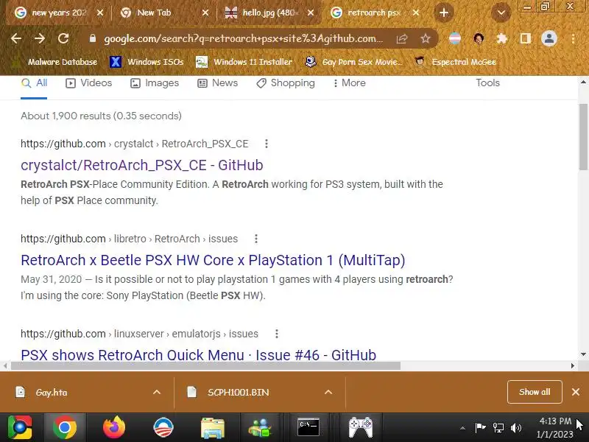Open the Chrome three-dot menu
Viewport: 589px width, 442px height.
(x=573, y=38)
